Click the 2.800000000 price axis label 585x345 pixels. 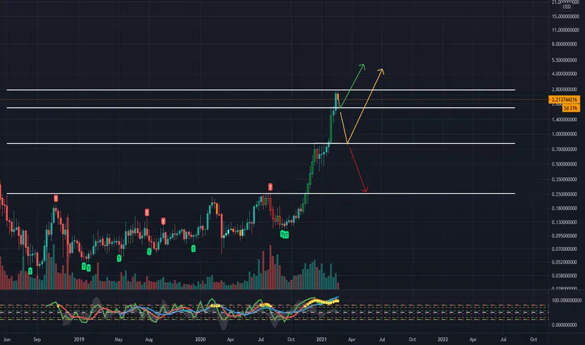[566, 90]
